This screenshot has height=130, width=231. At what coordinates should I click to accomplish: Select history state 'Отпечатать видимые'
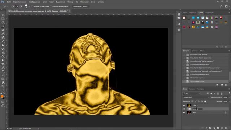coord(205,78)
